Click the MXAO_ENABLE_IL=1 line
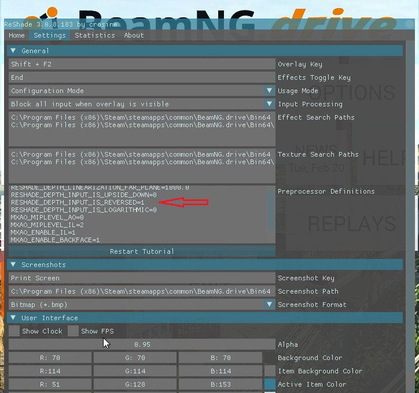419x393 pixels. (x=43, y=232)
